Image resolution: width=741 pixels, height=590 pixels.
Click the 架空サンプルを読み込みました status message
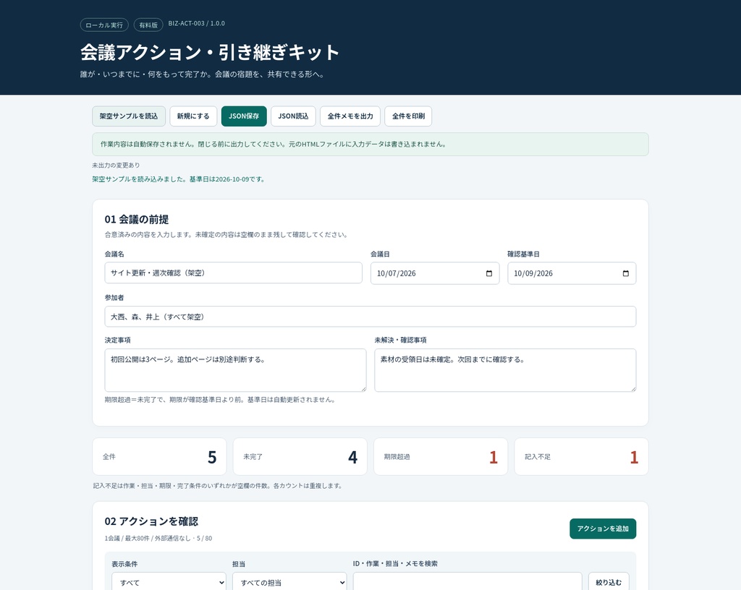pyautogui.click(x=179, y=179)
